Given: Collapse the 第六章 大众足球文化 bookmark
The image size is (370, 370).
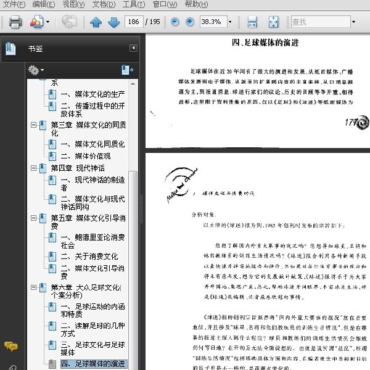Looking at the screenshot, I should [x=33, y=287].
